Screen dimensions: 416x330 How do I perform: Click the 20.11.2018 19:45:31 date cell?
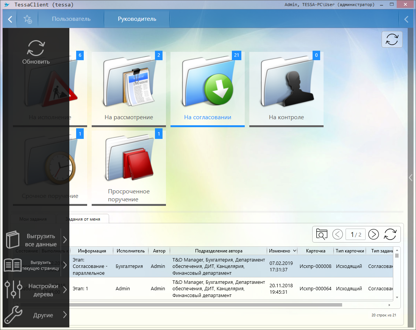pyautogui.click(x=281, y=289)
